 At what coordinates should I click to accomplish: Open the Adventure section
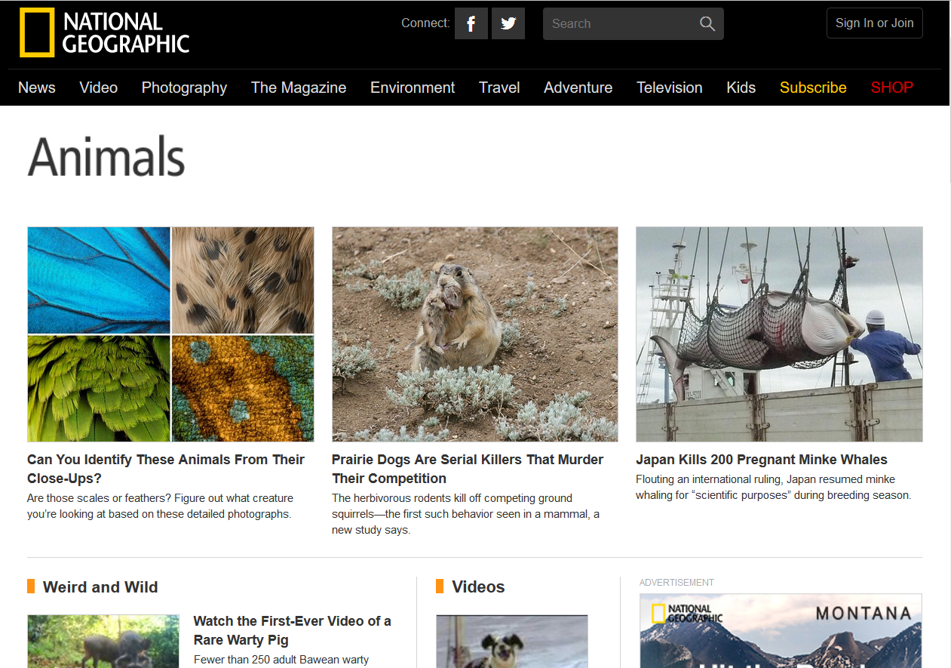point(578,88)
